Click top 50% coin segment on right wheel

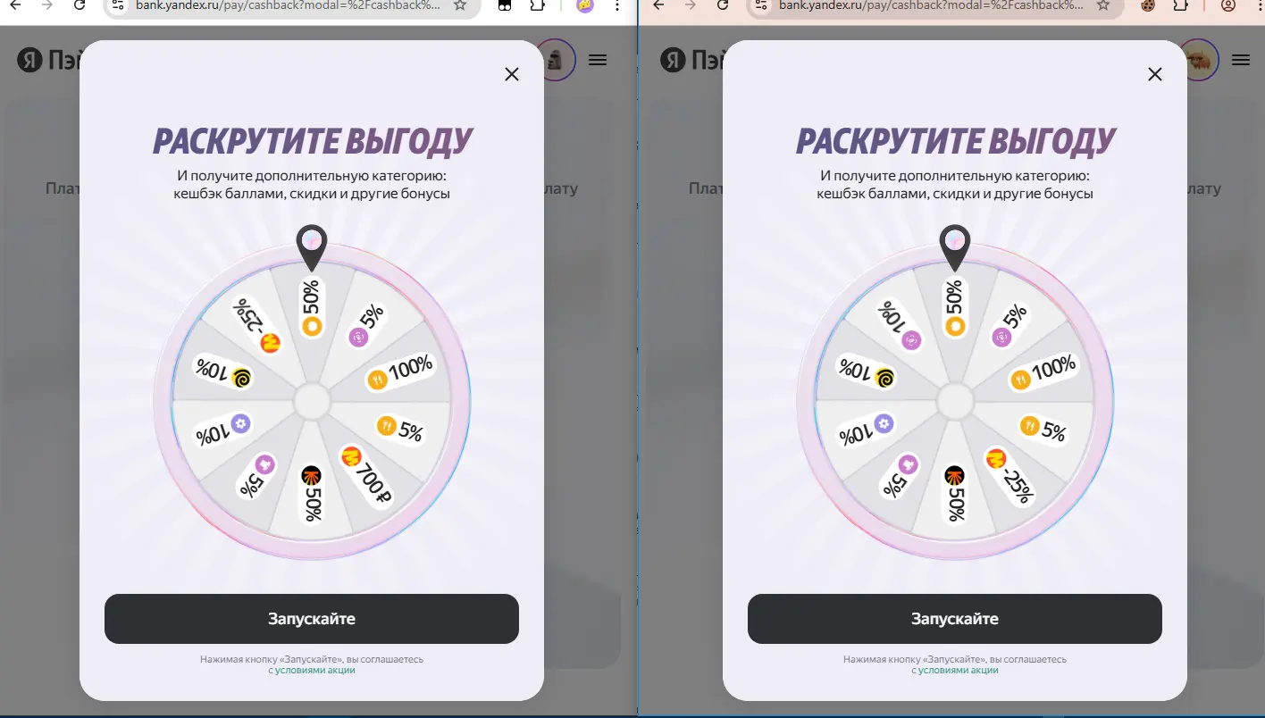coord(954,310)
